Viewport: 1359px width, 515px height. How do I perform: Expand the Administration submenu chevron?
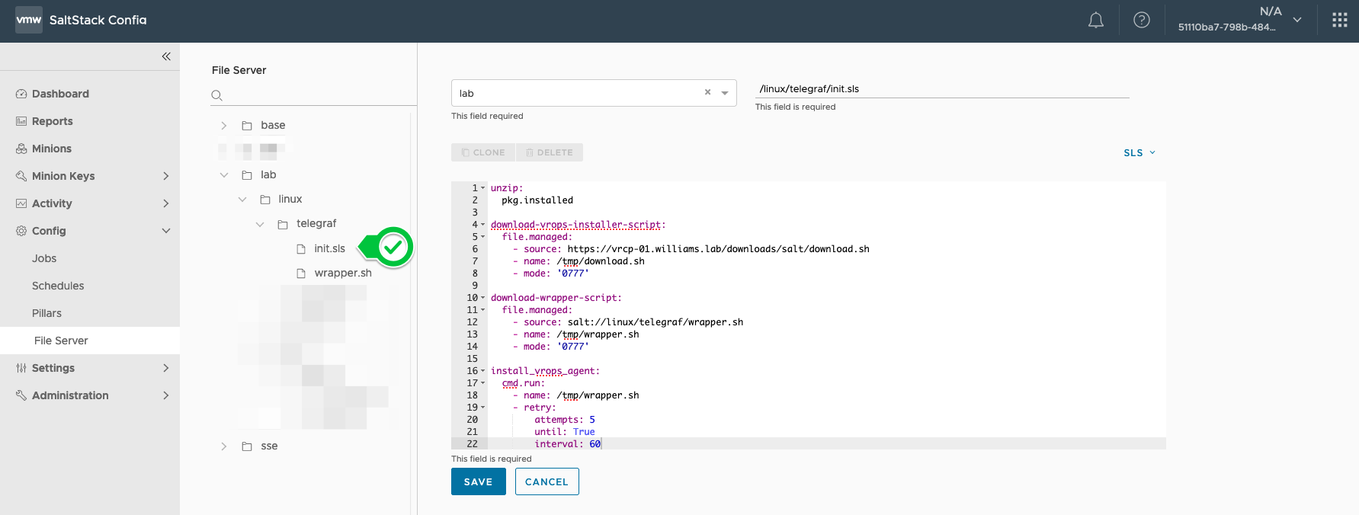click(x=166, y=395)
